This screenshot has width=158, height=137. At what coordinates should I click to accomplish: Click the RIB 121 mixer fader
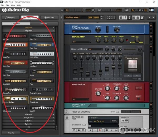(x=75, y=71)
